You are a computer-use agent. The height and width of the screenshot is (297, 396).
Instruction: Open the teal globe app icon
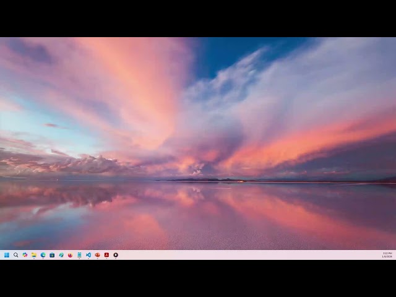point(61,255)
